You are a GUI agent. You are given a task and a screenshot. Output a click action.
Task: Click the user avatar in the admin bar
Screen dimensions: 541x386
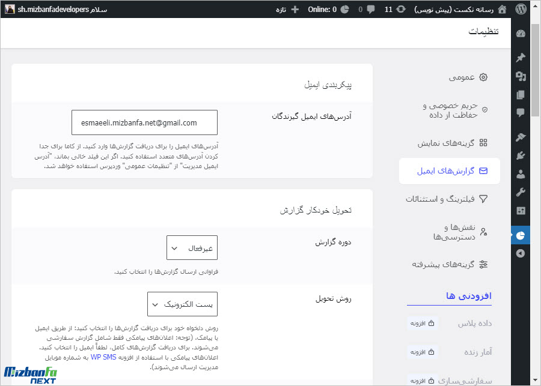tap(10, 10)
